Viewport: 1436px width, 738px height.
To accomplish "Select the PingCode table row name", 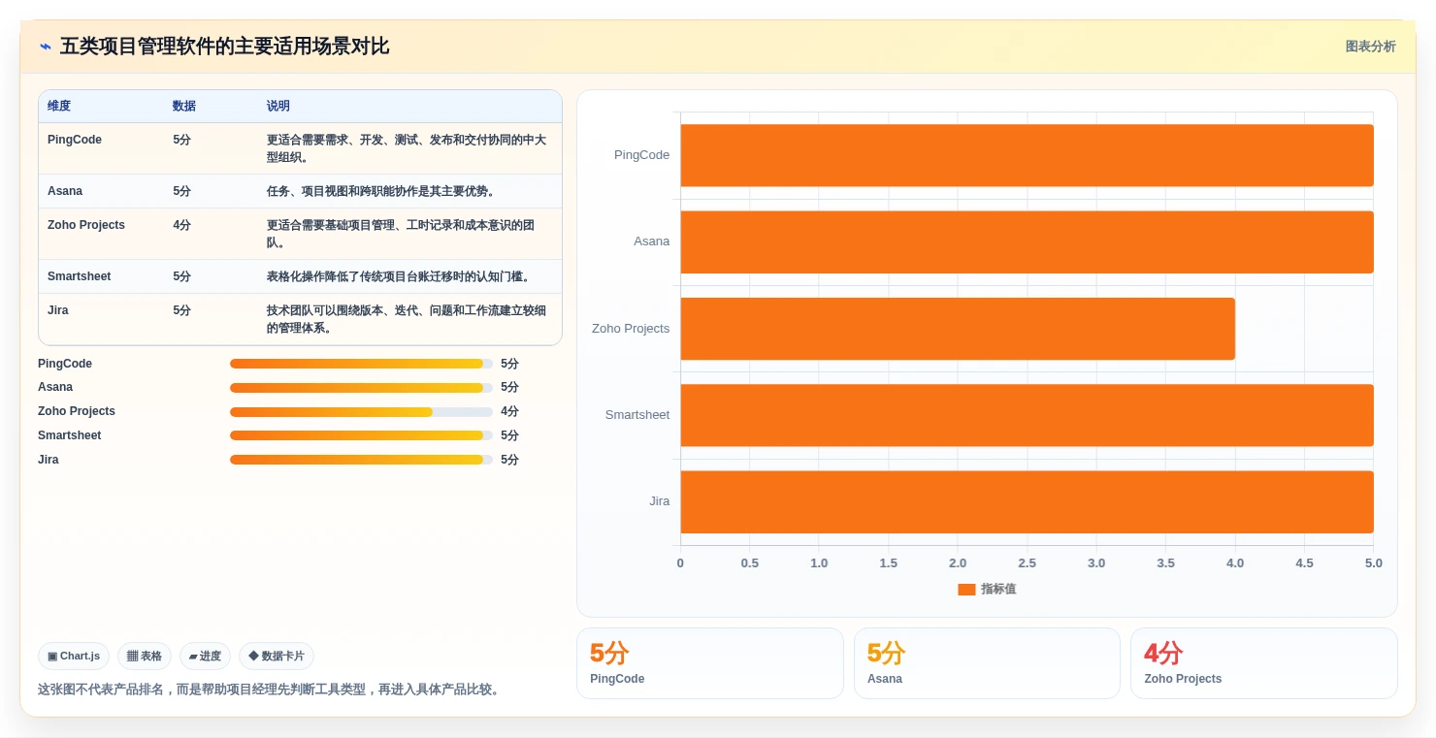I will tap(75, 140).
